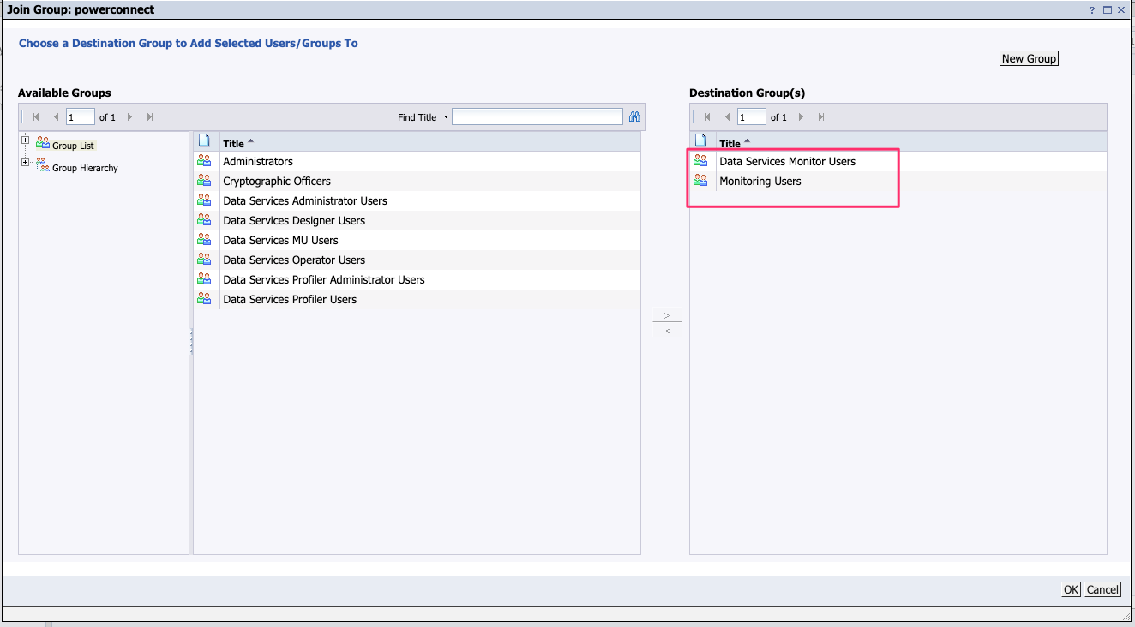
Task: Click document type column header in Available Groups
Action: [204, 141]
